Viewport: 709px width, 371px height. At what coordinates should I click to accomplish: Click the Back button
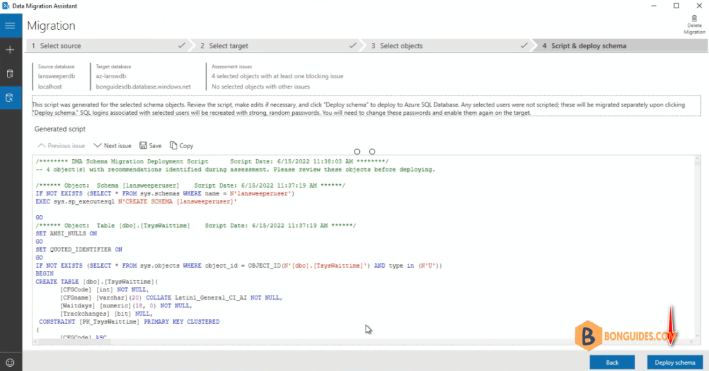tap(612, 363)
